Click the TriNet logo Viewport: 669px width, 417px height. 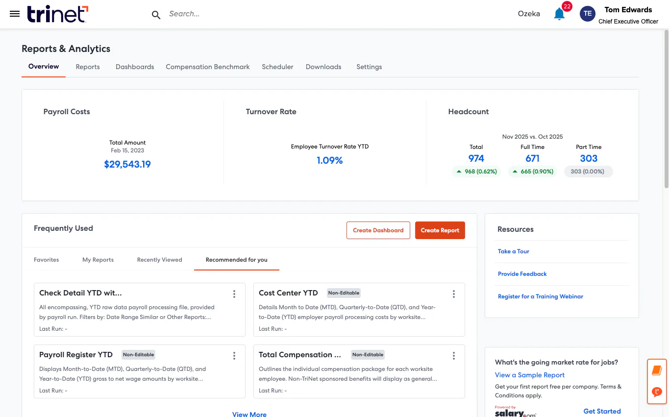[58, 14]
